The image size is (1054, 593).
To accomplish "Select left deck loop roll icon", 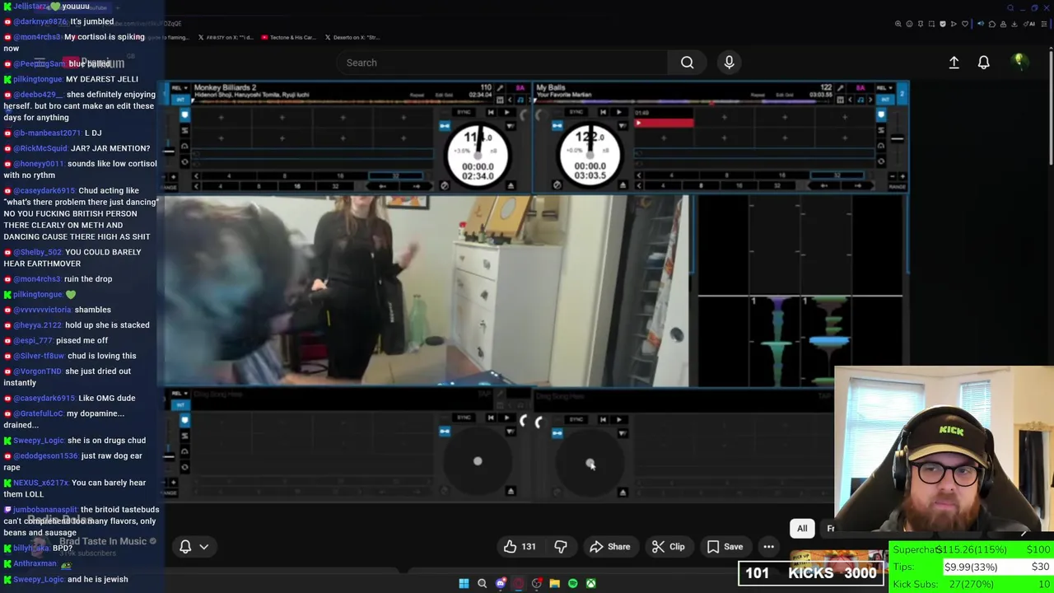I will tap(184, 147).
